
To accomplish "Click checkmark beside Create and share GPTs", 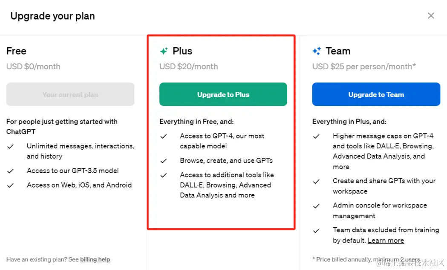I will (316, 181).
